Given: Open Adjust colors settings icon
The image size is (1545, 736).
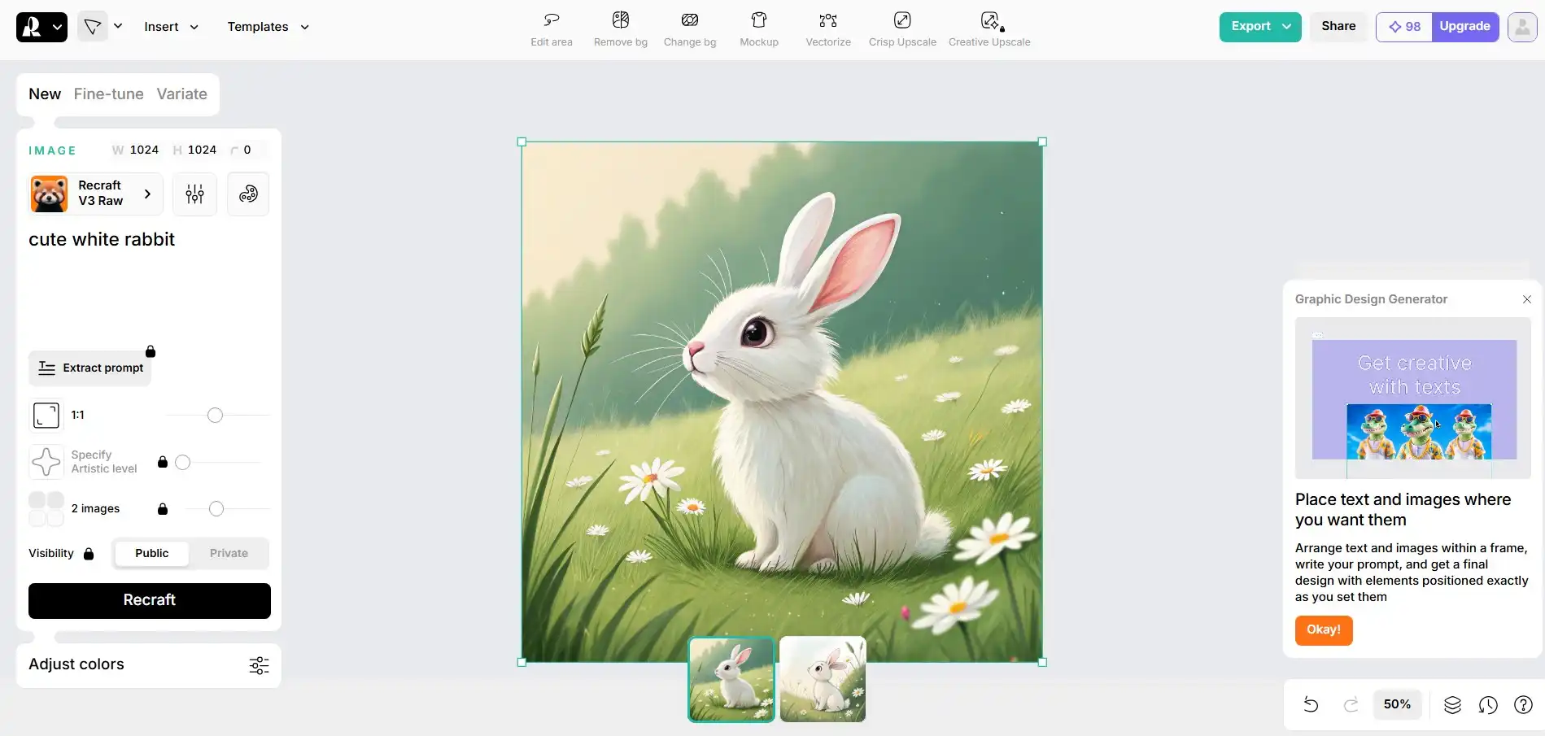Looking at the screenshot, I should [x=259, y=665].
